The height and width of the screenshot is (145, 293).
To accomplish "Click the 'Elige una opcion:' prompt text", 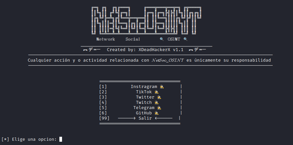I will 34,139.
